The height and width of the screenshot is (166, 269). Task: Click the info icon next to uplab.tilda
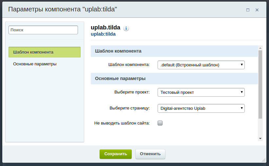126,28
